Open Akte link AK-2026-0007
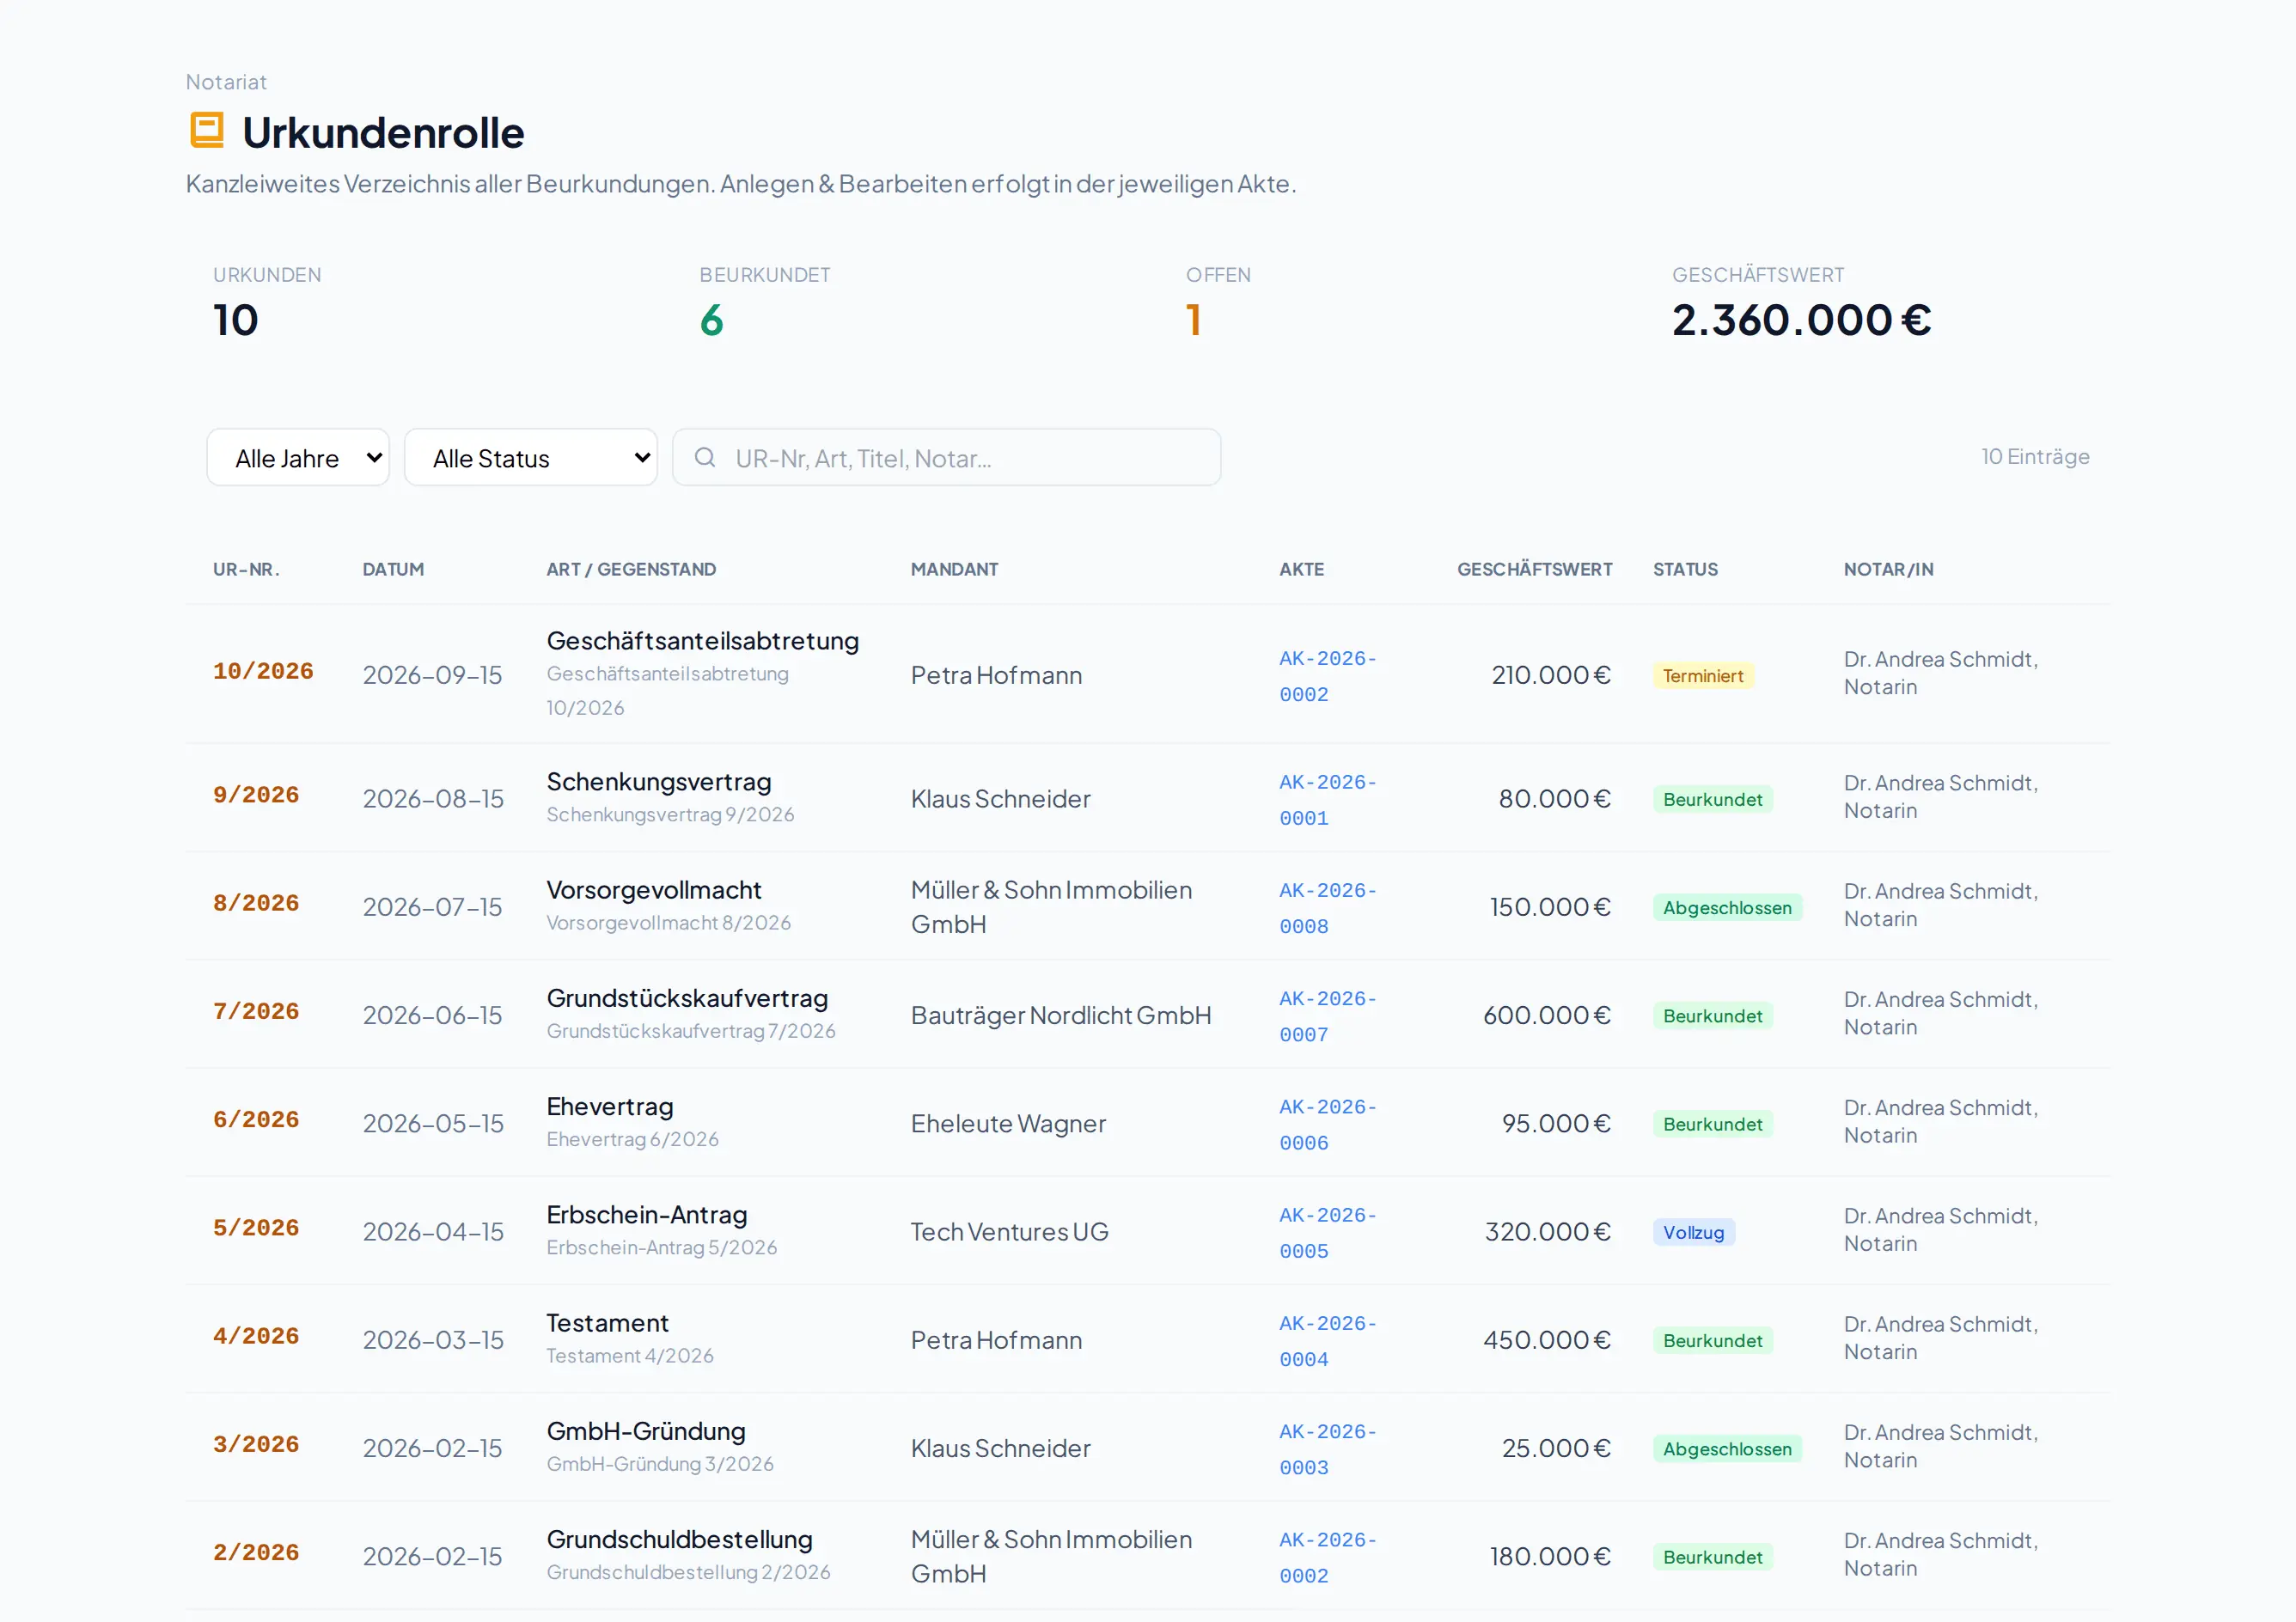The width and height of the screenshot is (2296, 1622). (1328, 1016)
